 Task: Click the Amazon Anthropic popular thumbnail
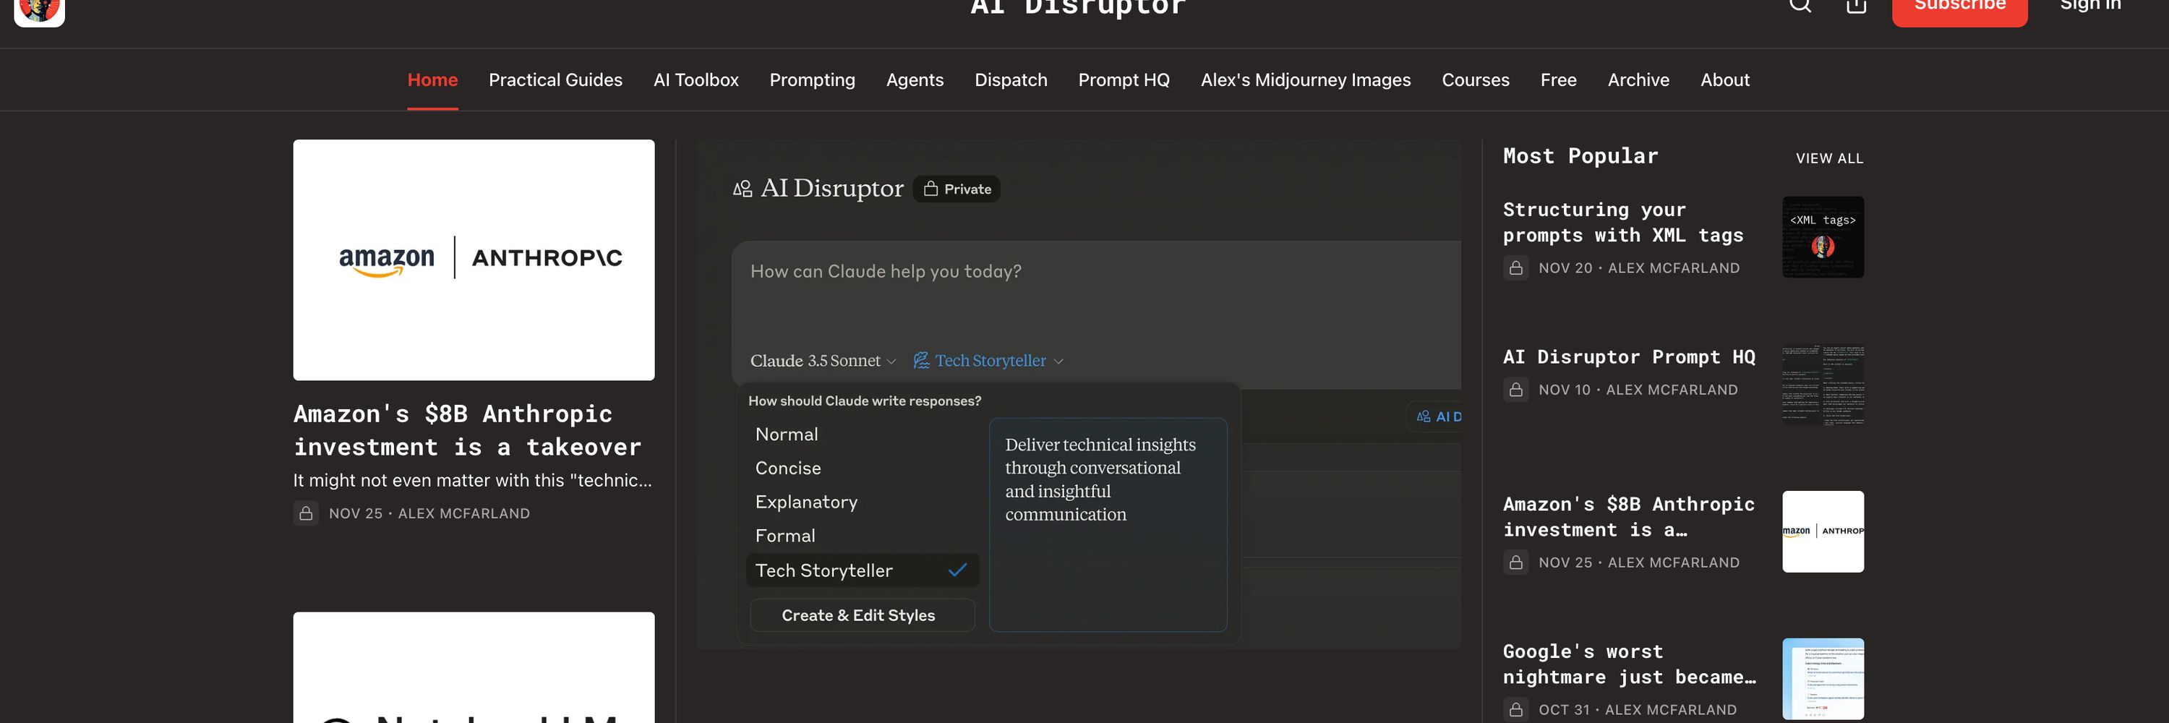coord(1823,532)
